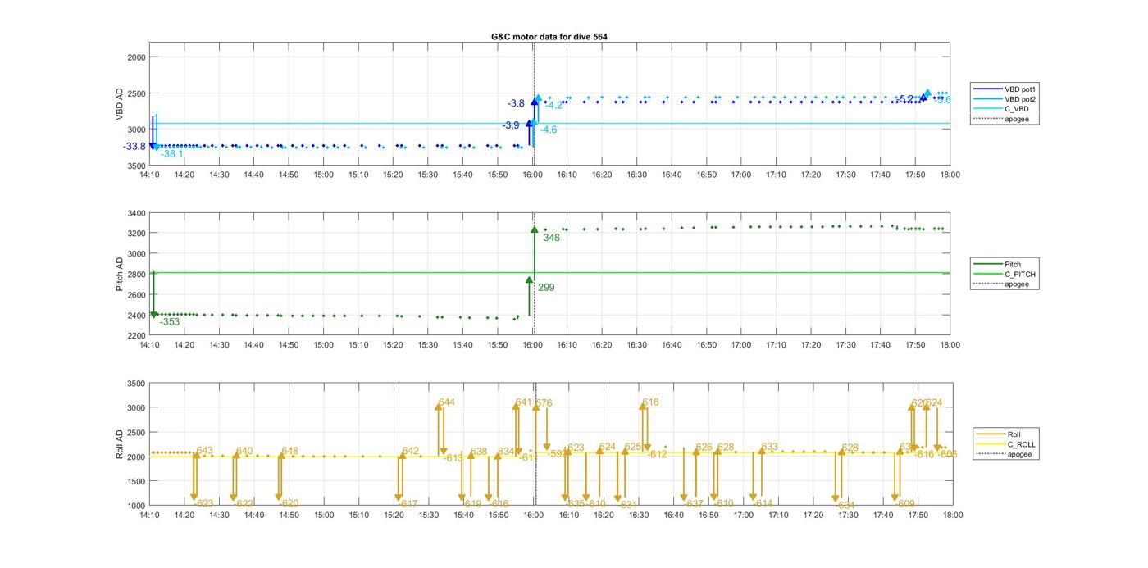Click the -637 roll annotation
1148x568 pixels.
tap(694, 504)
